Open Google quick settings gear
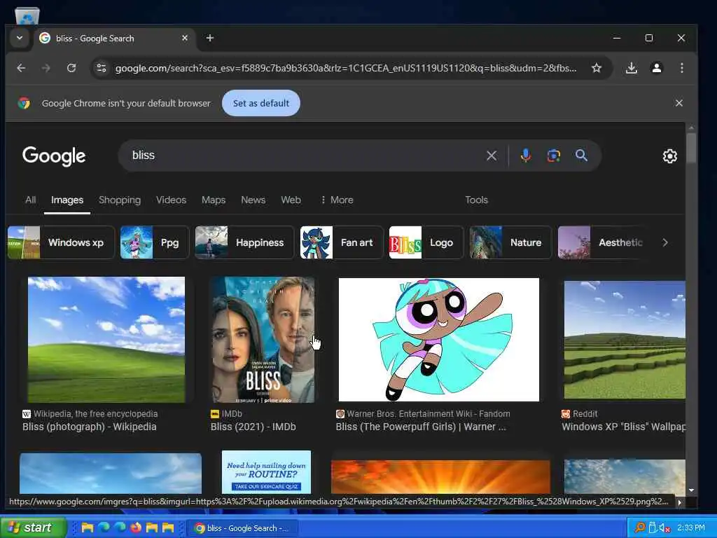Viewport: 717px width, 538px height. coord(670,156)
